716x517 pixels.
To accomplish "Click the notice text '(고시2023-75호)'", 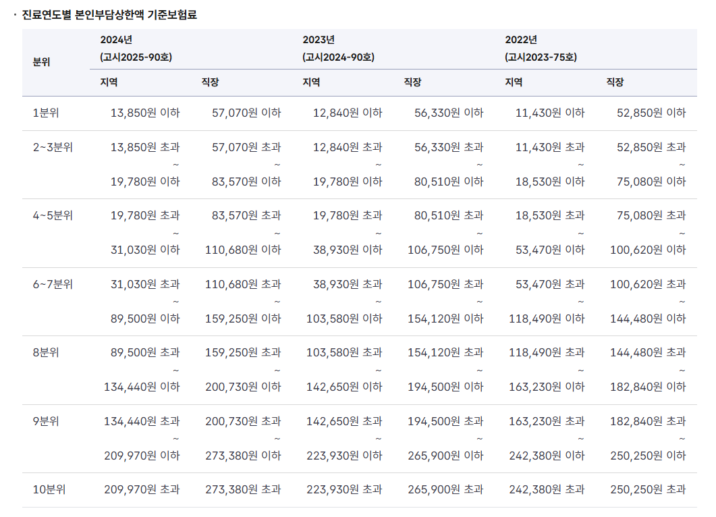I will 541,57.
